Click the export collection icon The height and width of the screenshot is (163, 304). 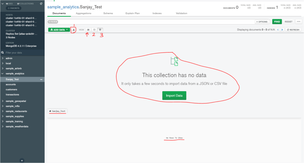coord(74,30)
